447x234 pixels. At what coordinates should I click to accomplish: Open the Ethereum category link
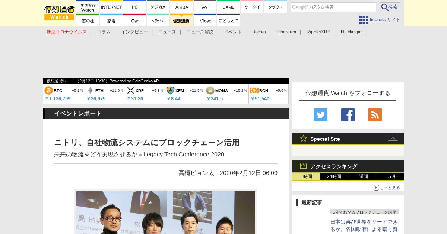click(286, 32)
